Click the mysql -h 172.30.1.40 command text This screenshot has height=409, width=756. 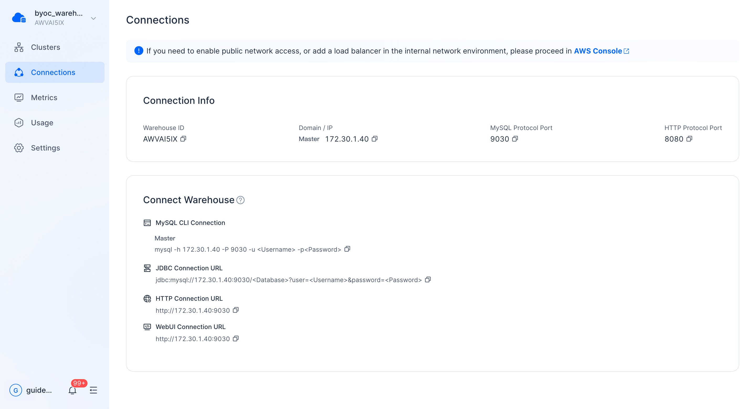tap(248, 250)
